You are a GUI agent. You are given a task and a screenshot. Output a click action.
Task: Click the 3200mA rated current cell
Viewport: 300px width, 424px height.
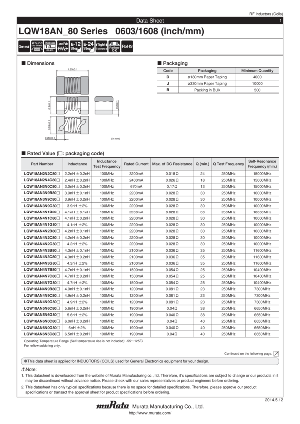136,173
